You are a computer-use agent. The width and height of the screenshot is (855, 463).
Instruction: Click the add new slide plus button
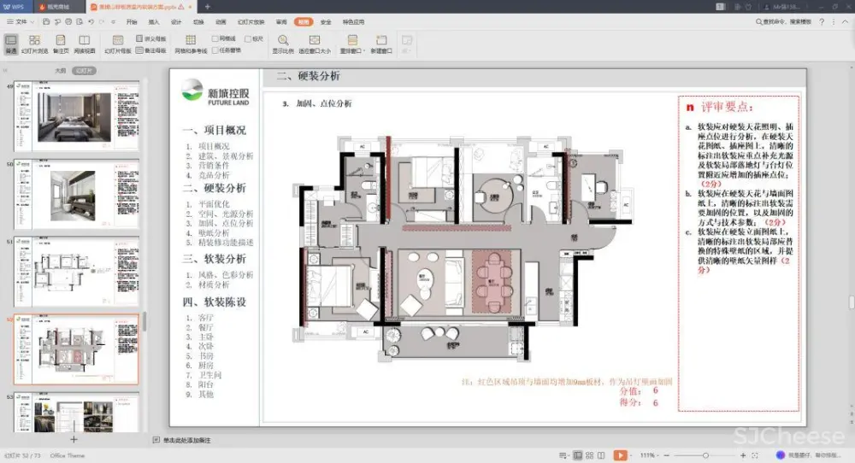[x=74, y=438]
